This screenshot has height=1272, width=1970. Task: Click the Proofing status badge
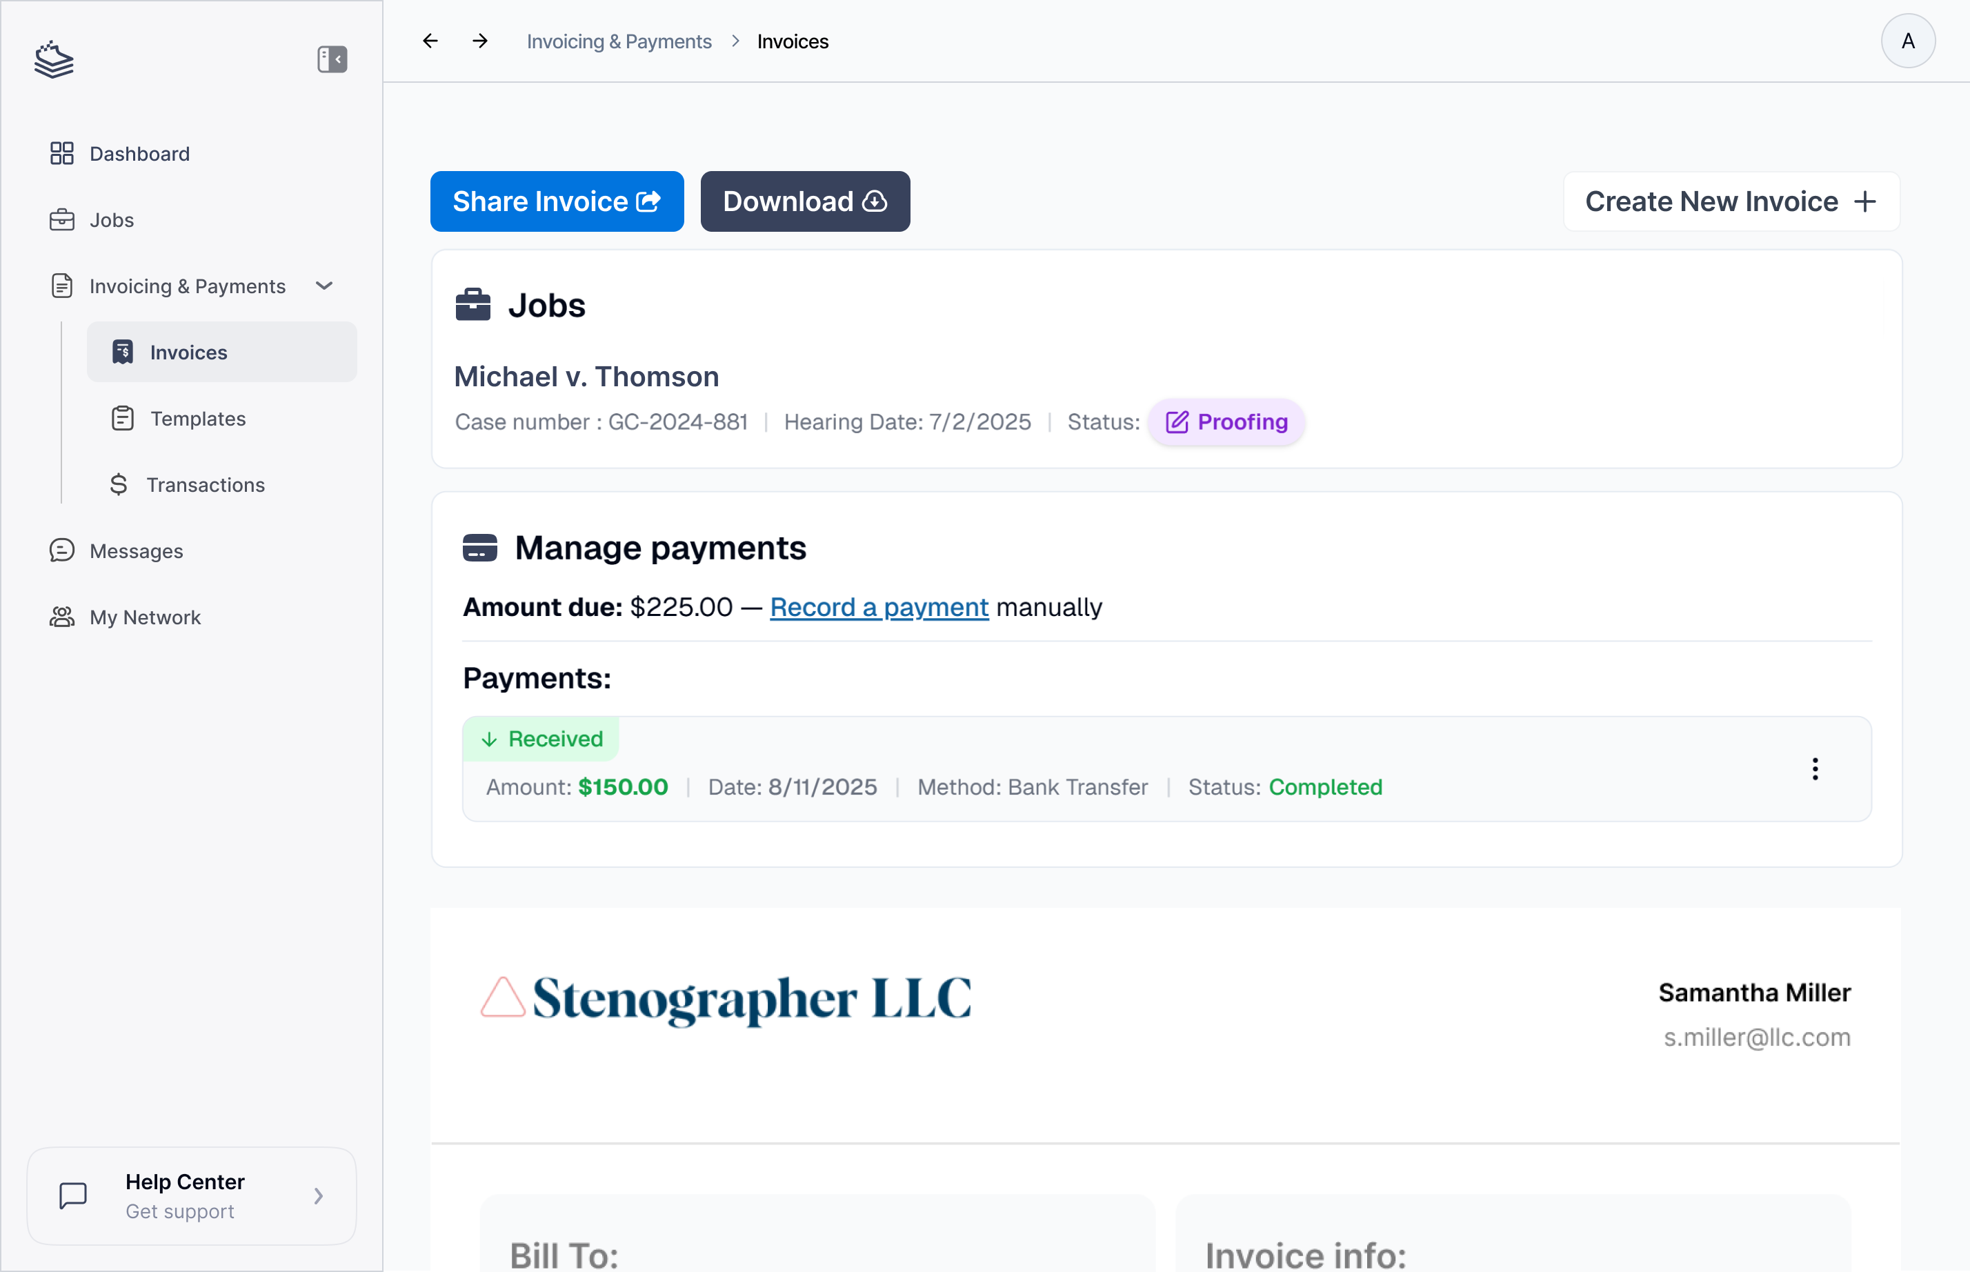[x=1226, y=422]
